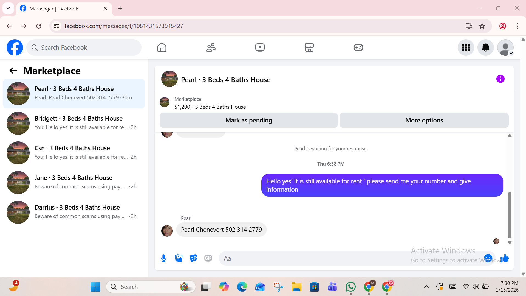Image resolution: width=526 pixels, height=296 pixels.
Task: Open Pearl conversation in chat list
Action: (74, 94)
